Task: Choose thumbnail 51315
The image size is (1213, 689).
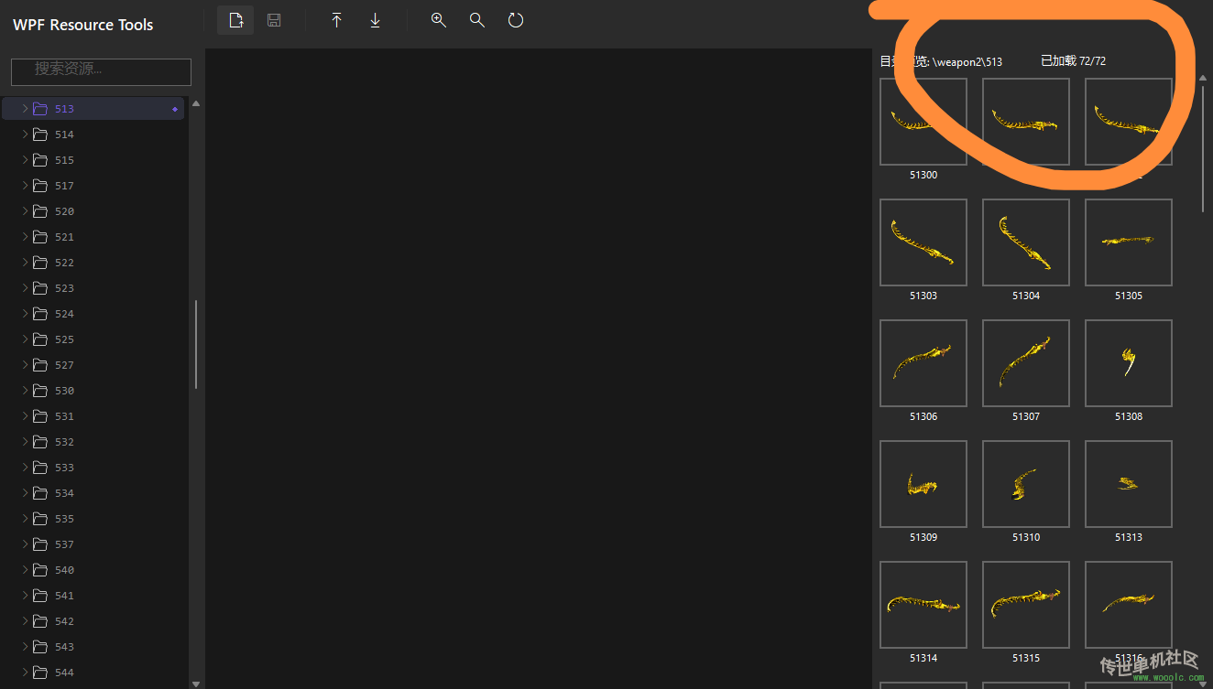Action: [x=1026, y=605]
